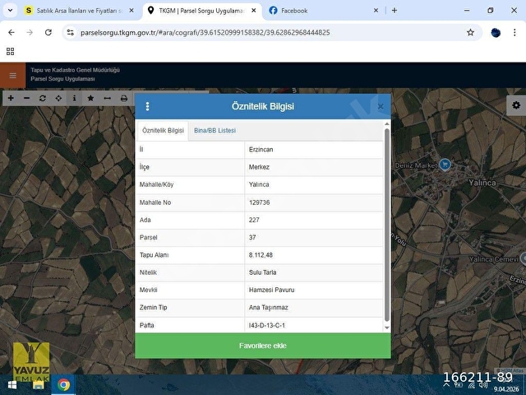Click the scrollbar down arrow in dialog
526x395 pixels.
click(x=387, y=328)
